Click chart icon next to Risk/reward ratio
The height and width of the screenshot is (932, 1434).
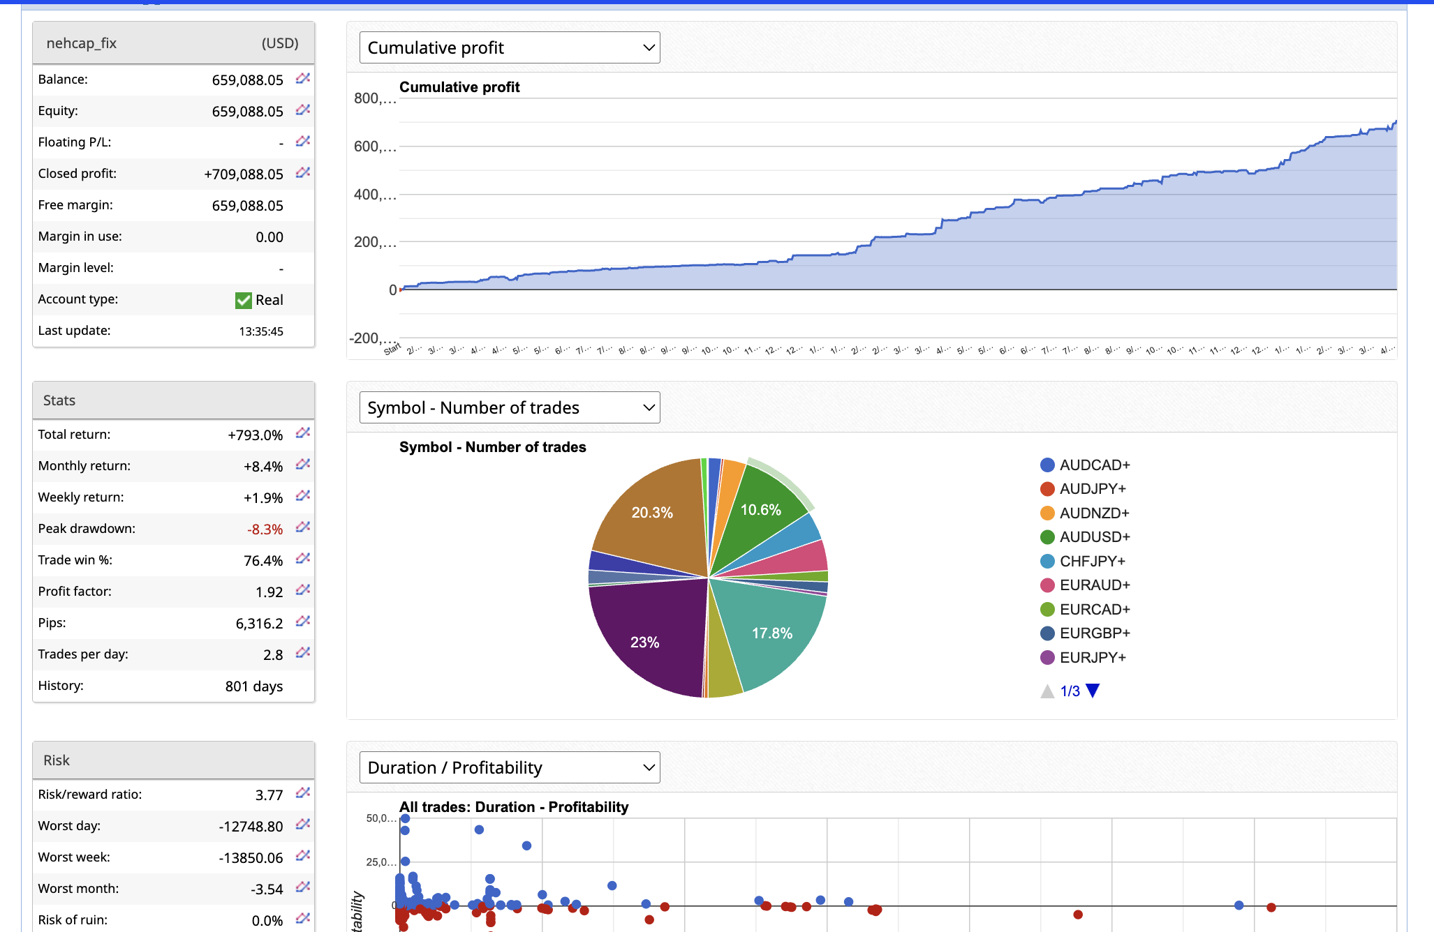click(302, 793)
